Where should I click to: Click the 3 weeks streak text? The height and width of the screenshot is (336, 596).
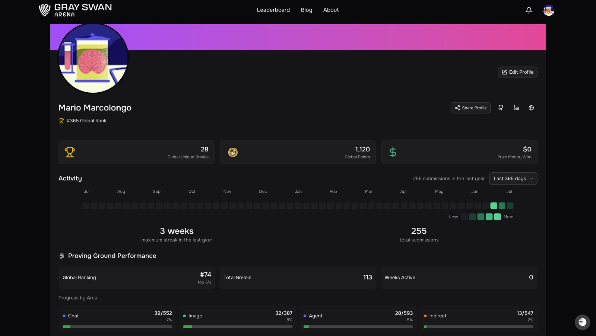tap(177, 231)
